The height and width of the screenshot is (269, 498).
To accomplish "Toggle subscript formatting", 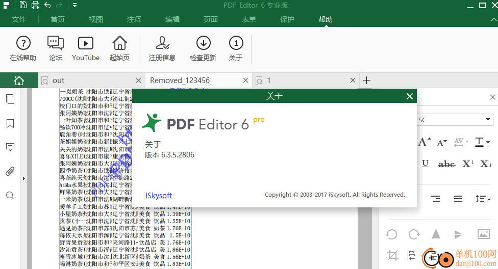I will (486, 164).
